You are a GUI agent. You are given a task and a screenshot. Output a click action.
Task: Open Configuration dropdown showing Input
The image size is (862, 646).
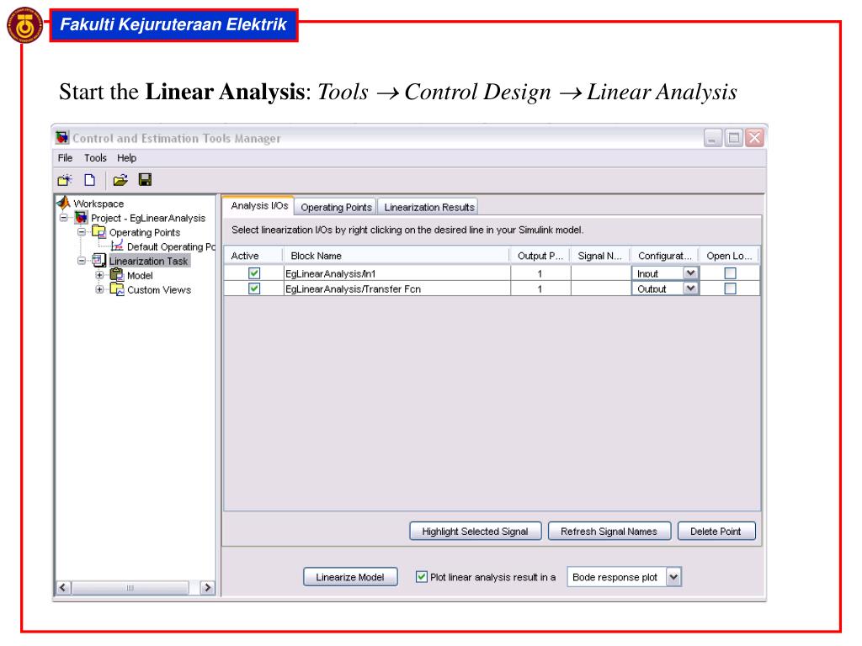[690, 273]
